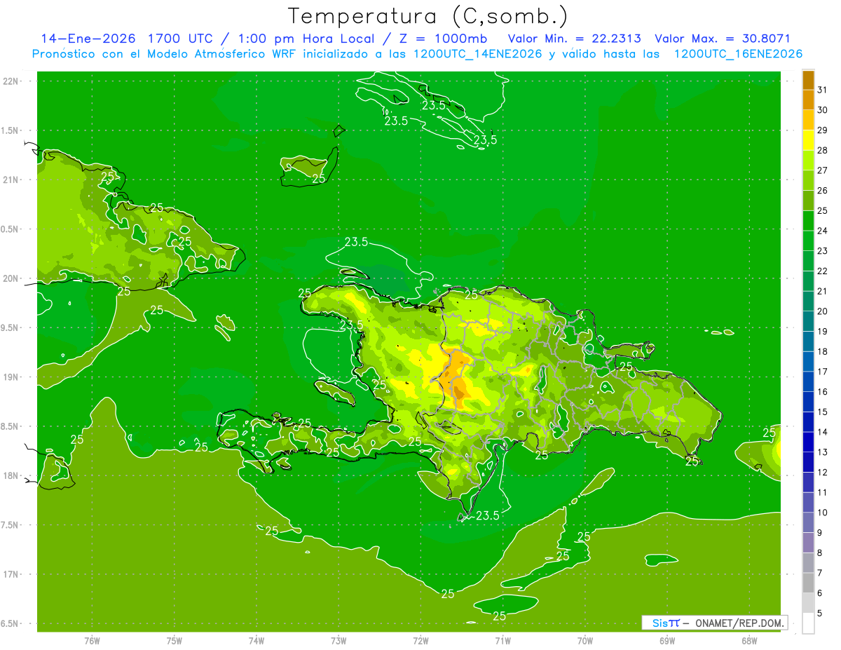
Task: Click the '71W' longitude label
Action: [x=502, y=641]
